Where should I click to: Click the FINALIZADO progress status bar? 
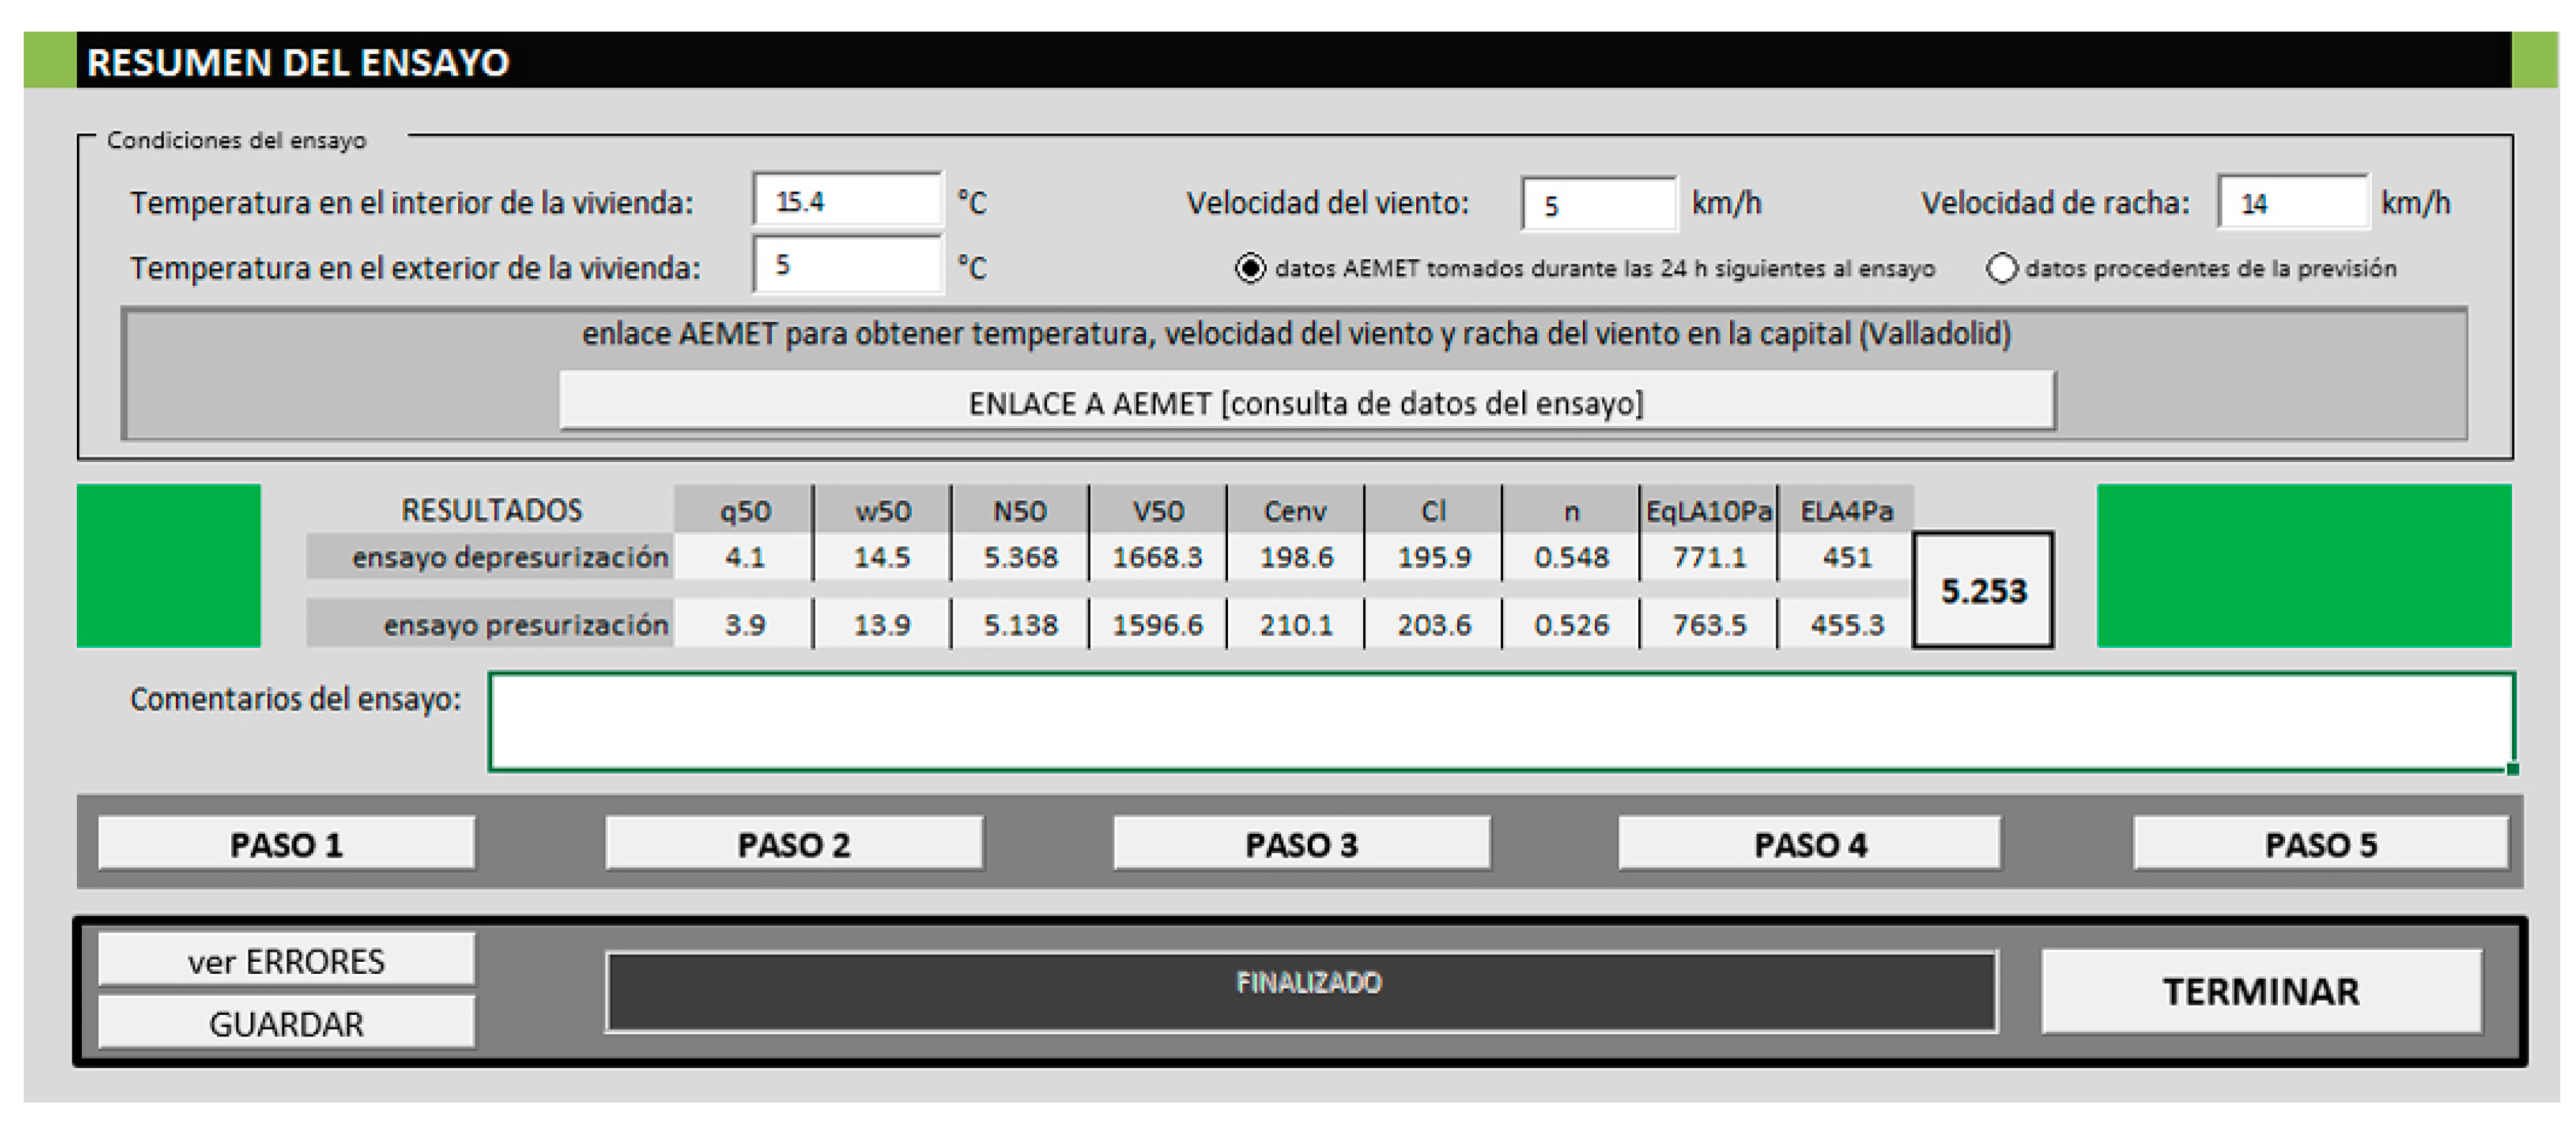(x=1301, y=991)
